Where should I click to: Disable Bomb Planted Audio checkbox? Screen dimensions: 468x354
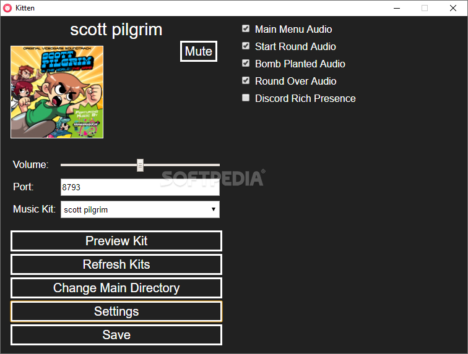(246, 63)
